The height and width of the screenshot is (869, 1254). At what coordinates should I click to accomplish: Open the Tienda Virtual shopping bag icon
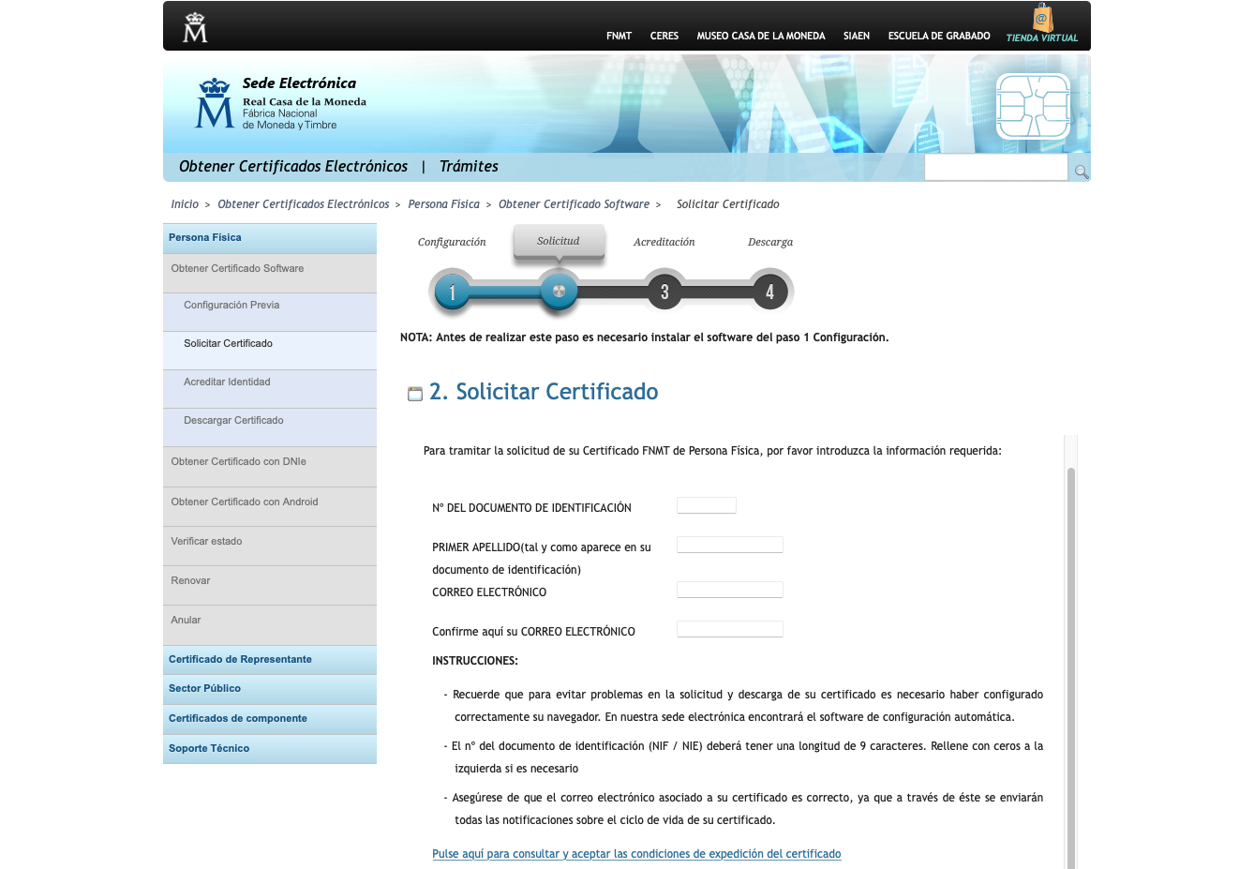[1042, 18]
